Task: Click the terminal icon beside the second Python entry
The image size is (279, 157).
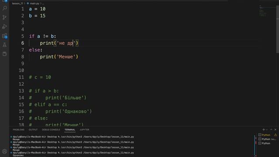Action: point(260,139)
